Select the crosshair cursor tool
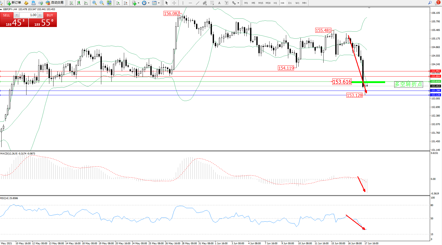 point(174,3)
